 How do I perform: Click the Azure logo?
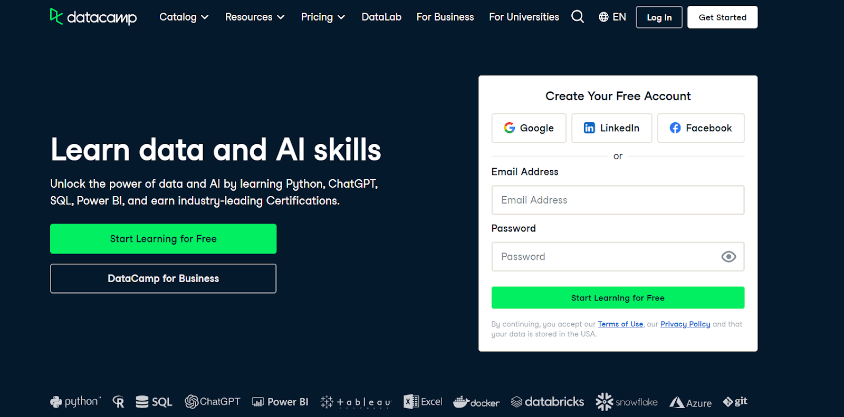coord(690,403)
